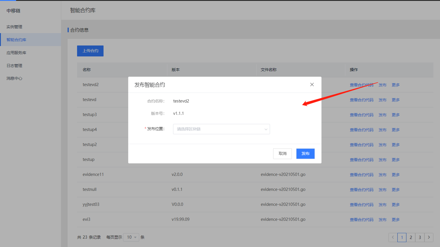Click the next page arrow
Image resolution: width=440 pixels, height=247 pixels.
[428, 237]
